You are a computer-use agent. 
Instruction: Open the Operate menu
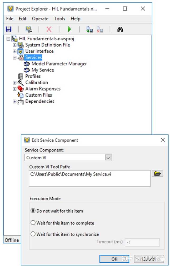[x=40, y=19]
